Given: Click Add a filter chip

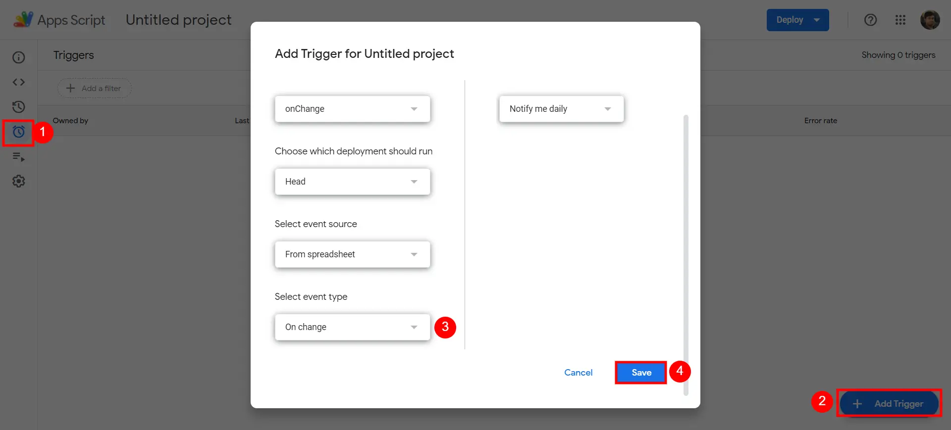Looking at the screenshot, I should 94,89.
